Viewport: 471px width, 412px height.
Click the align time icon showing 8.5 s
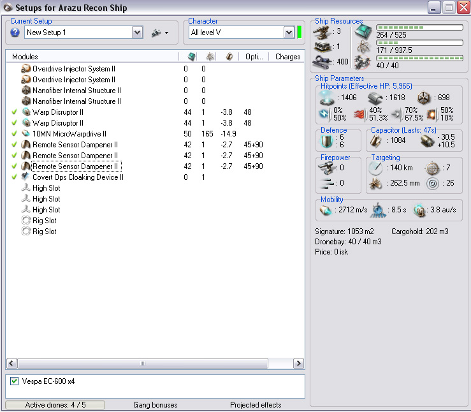378,210
